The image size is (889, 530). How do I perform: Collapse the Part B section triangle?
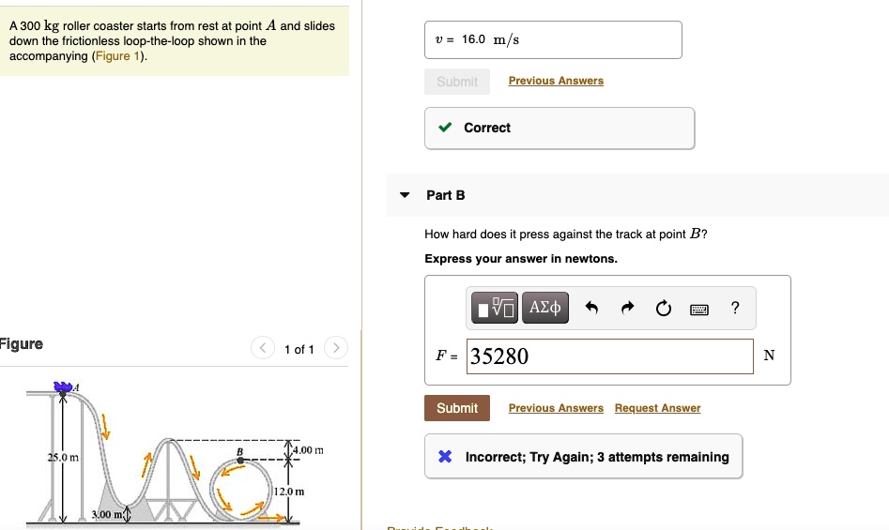405,195
